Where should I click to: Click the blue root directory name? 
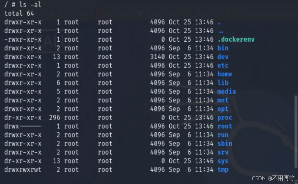(225, 126)
